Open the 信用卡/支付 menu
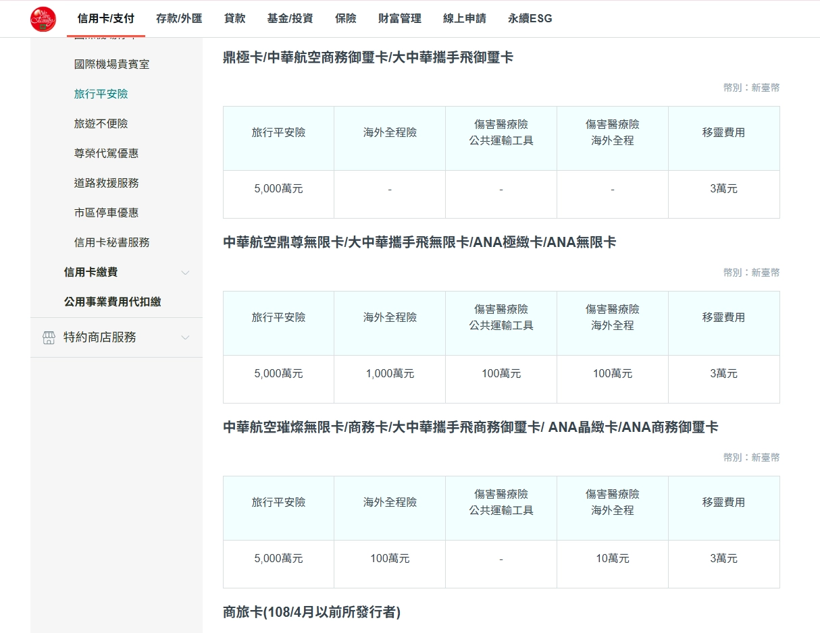 (x=106, y=19)
